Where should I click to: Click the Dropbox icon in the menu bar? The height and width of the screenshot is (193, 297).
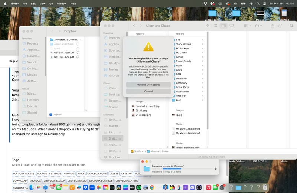pos(206,4)
